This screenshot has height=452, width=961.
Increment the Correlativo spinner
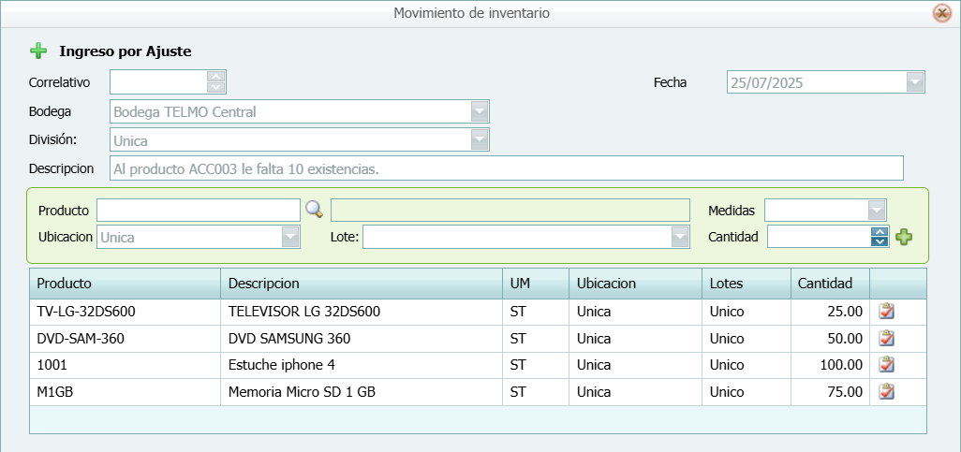click(216, 77)
